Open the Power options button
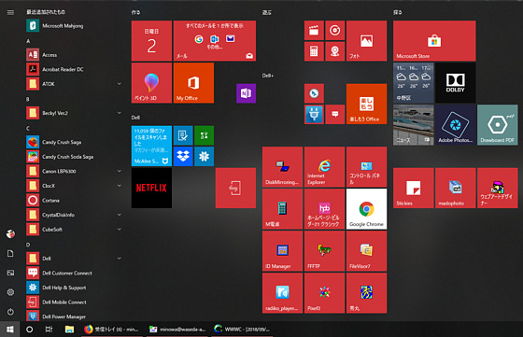The width and height of the screenshot is (523, 337). (10, 312)
